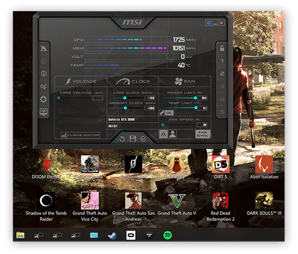Click the Windows startup icon in Afterburner

coord(208,23)
